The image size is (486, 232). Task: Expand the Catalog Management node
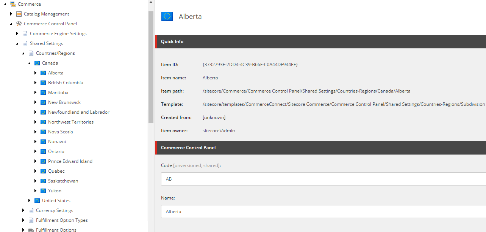pos(11,14)
